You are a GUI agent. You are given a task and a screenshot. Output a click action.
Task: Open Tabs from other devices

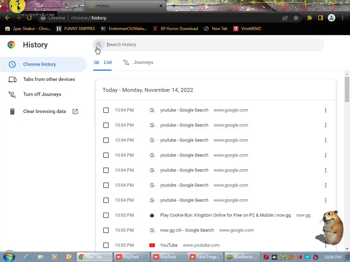[x=43, y=79]
